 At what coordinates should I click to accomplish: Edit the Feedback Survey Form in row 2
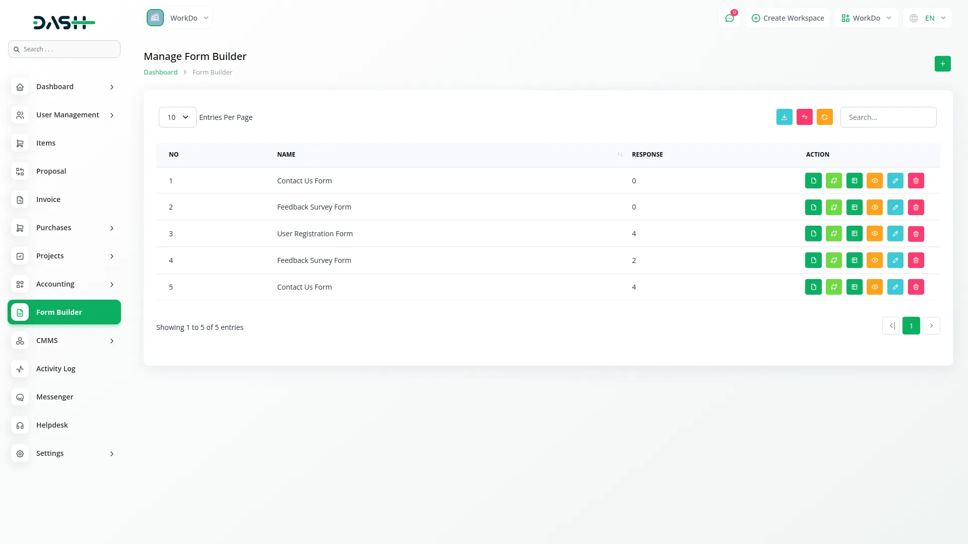895,207
